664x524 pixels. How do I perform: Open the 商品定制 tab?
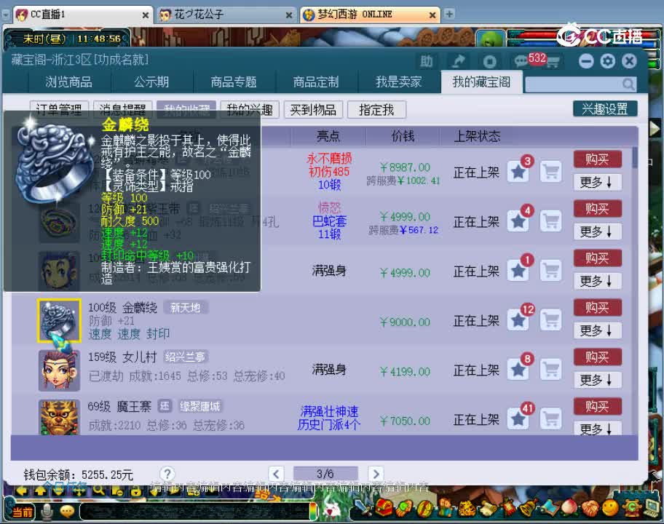tap(316, 82)
